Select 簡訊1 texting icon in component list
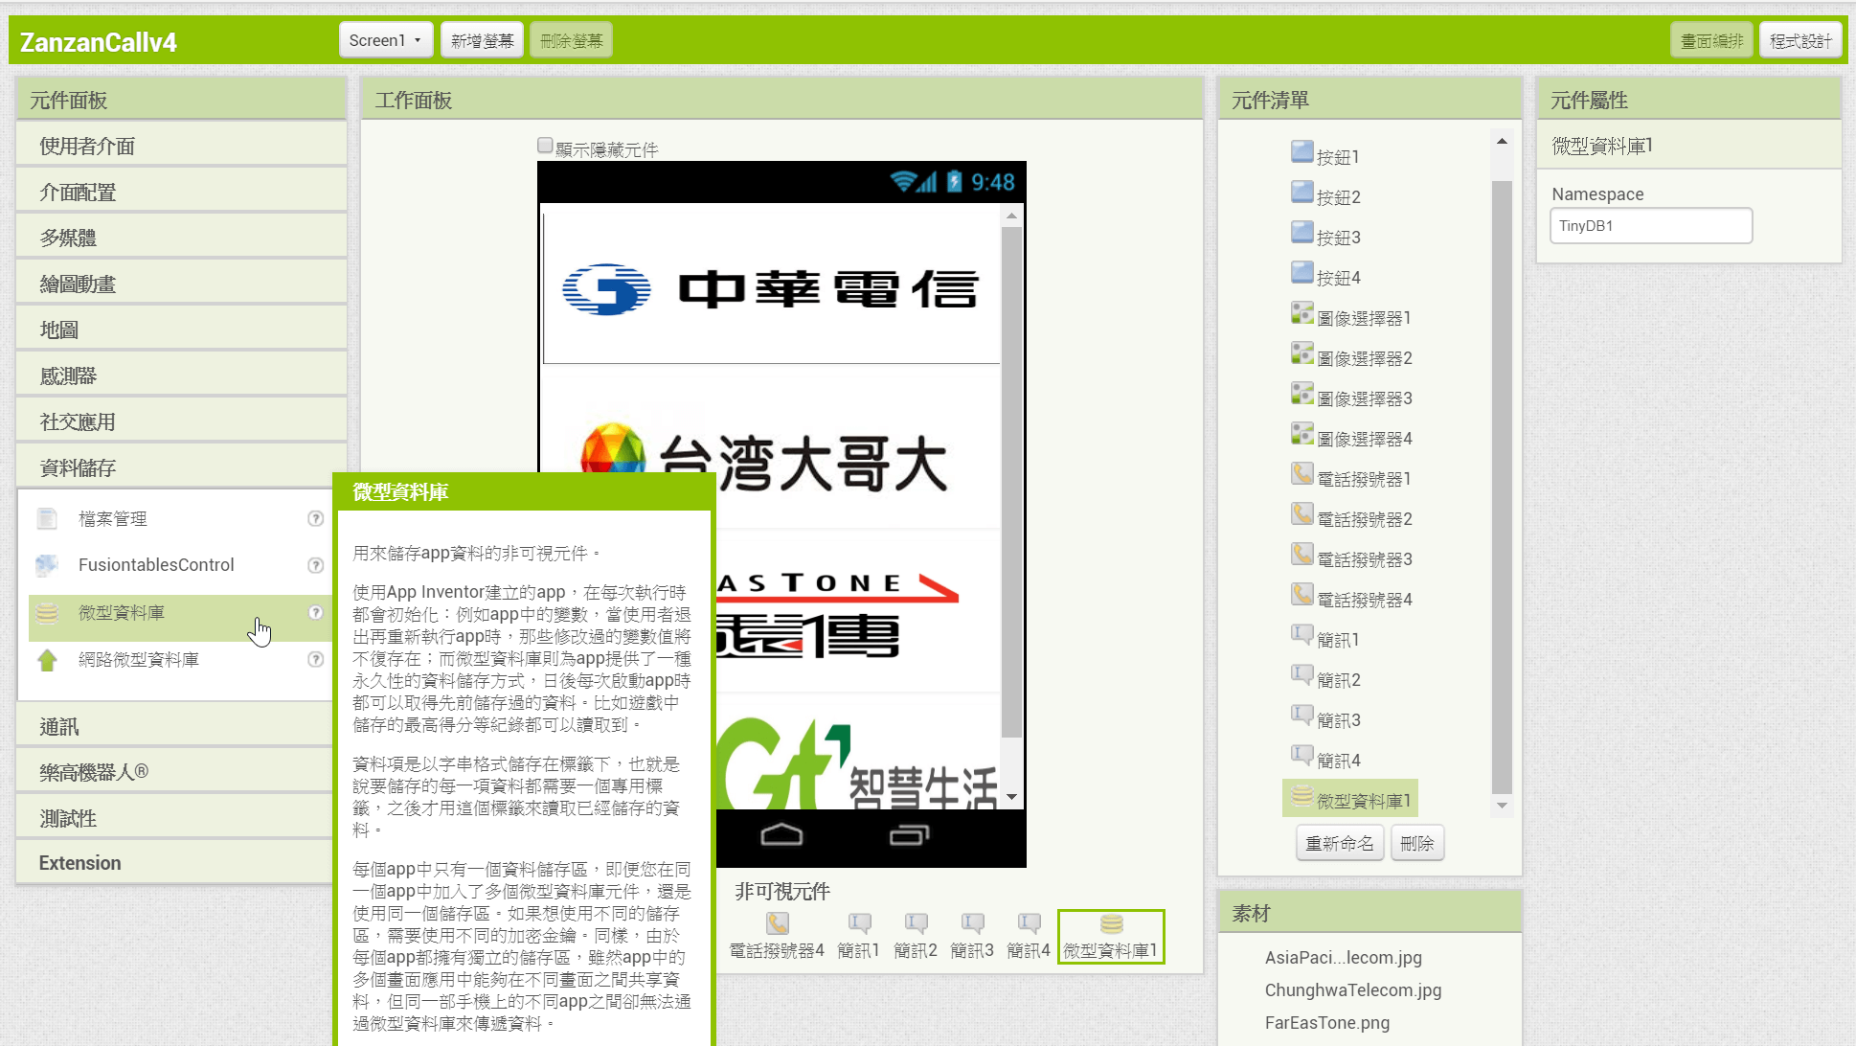This screenshot has height=1046, width=1856. (1301, 634)
